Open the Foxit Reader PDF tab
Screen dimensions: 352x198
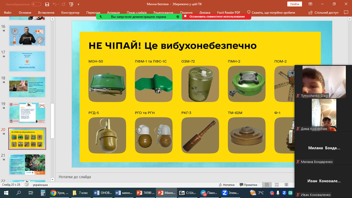click(228, 12)
